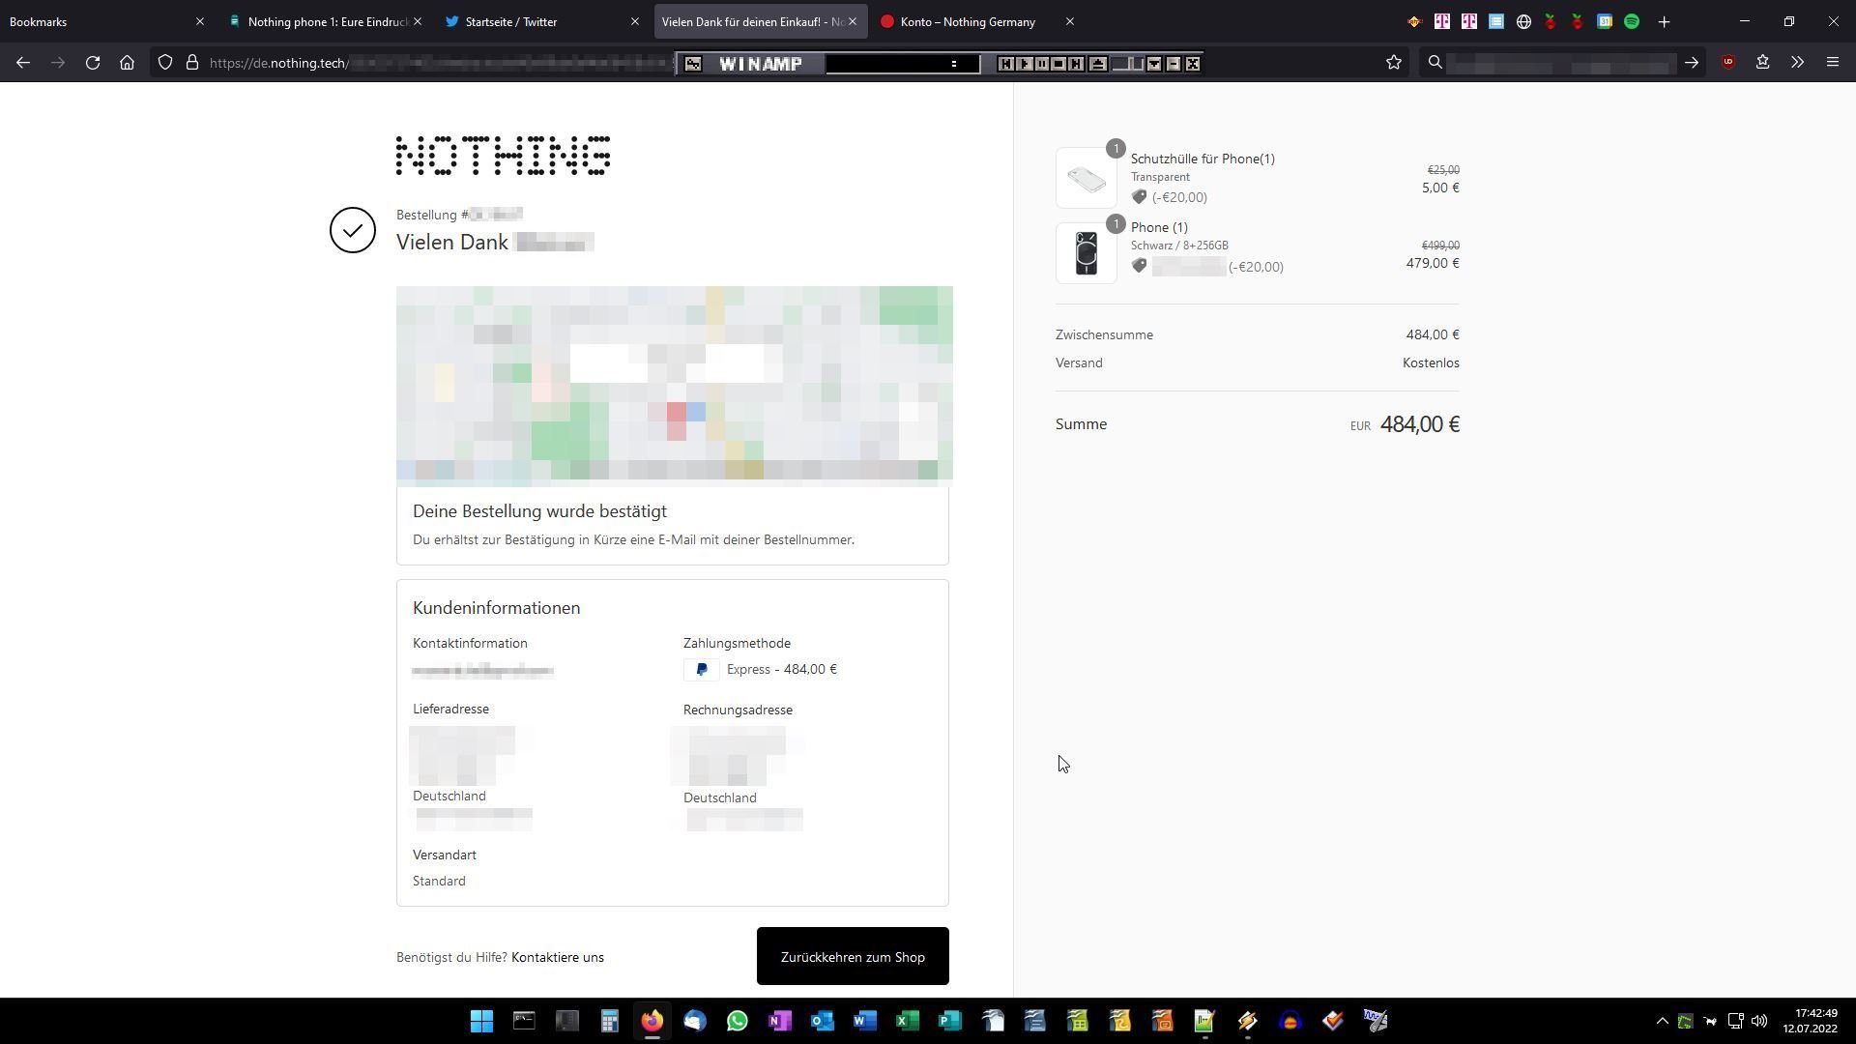This screenshot has height=1044, width=1856.
Task: Open Calculator from the taskbar
Action: (x=609, y=1021)
